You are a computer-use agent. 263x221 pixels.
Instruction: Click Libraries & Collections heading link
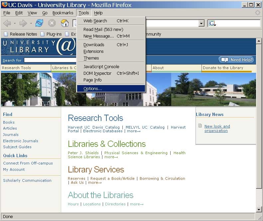pyautogui.click(x=107, y=144)
